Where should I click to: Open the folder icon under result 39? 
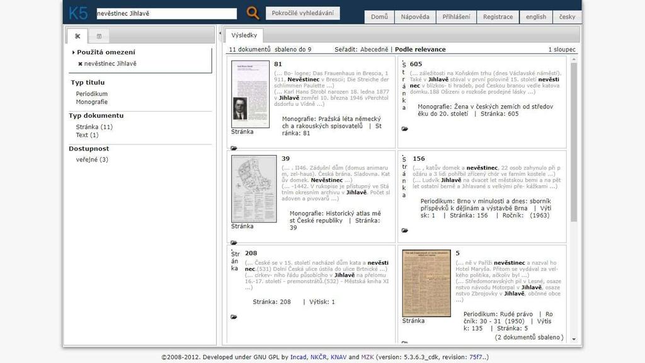point(234,243)
